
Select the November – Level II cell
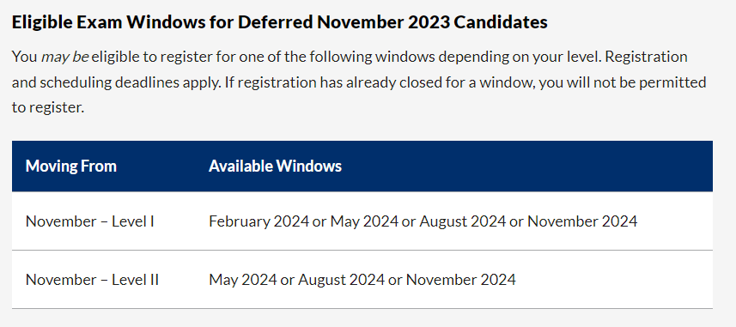[92, 280]
